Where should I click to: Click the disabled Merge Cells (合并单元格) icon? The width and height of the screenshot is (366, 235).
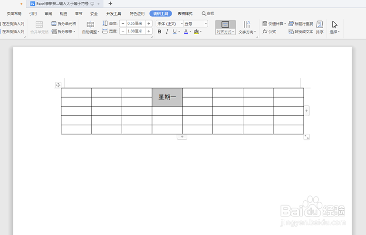point(39,25)
